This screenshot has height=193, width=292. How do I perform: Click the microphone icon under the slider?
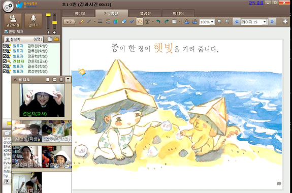coord(48,33)
